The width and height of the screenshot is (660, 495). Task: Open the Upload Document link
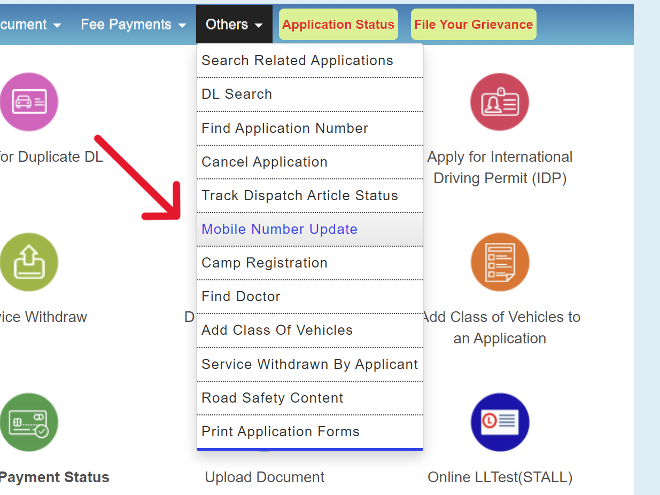(265, 477)
